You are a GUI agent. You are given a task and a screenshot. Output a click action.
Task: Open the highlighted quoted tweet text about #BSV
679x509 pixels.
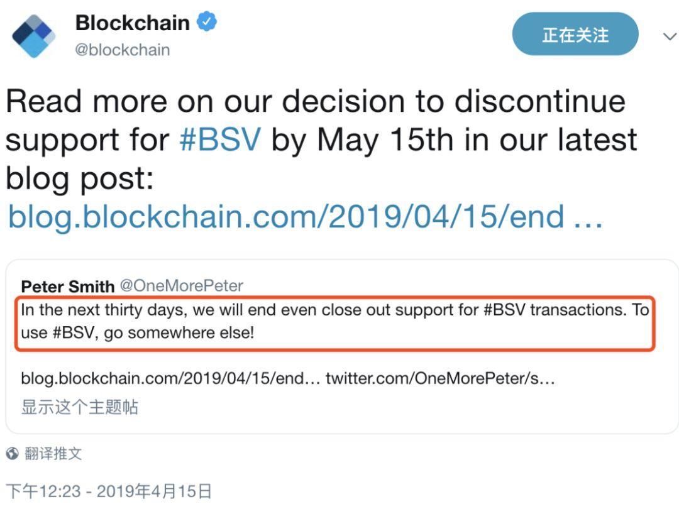pyautogui.click(x=334, y=322)
